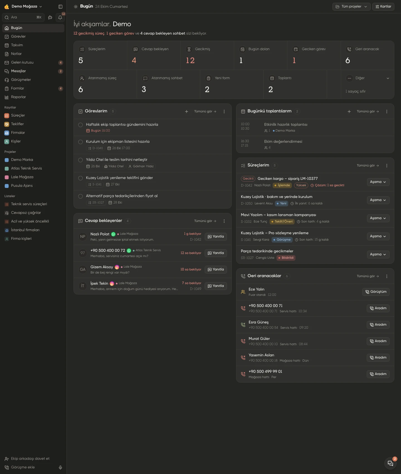The width and height of the screenshot is (401, 474).
Task: Click the sun icon beside Bugün title
Action: click(76, 6)
